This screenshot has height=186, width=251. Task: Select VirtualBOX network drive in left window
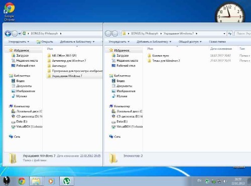pos(27,126)
